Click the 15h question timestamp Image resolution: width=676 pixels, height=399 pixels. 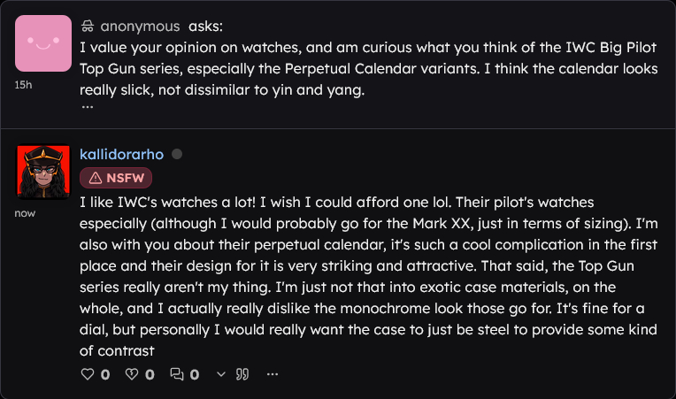(x=24, y=86)
